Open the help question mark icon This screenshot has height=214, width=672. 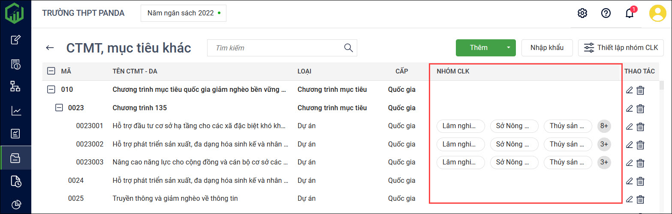click(x=606, y=13)
